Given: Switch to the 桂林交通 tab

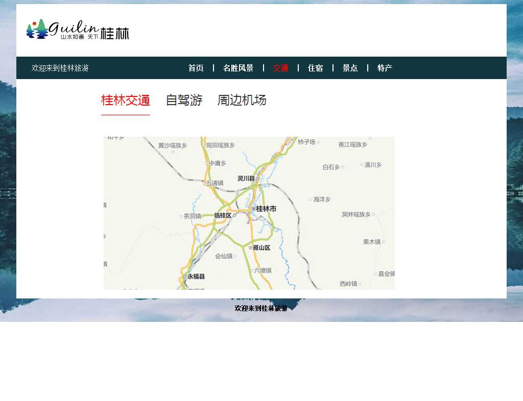Looking at the screenshot, I should [125, 100].
